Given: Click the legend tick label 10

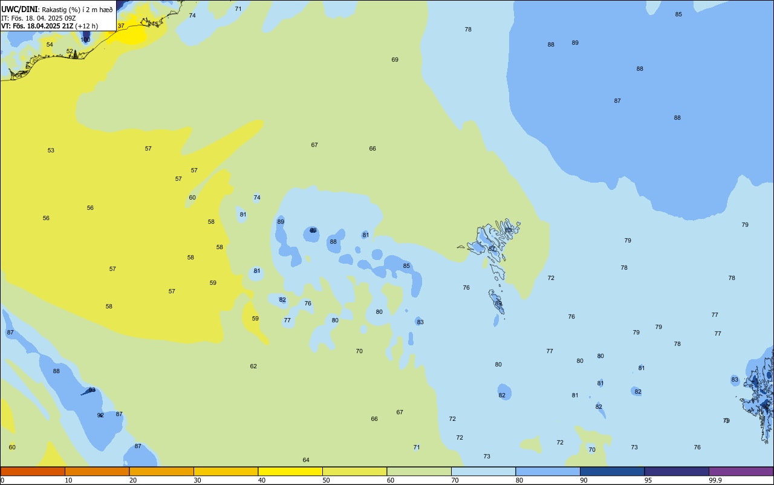Looking at the screenshot, I should (x=68, y=480).
